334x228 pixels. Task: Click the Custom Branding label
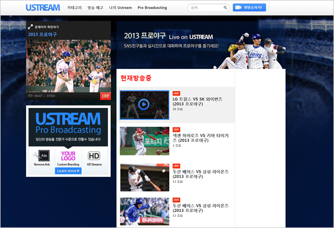point(68,165)
